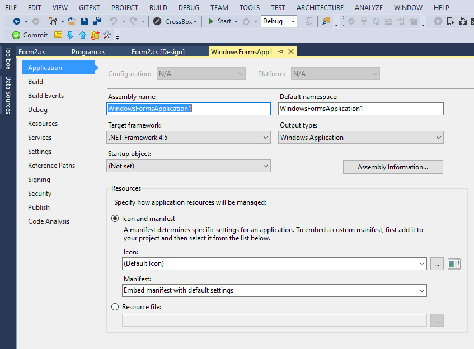Open the Debug solution configuration dropdown
Image resolution: width=474 pixels, height=349 pixels.
[279, 21]
